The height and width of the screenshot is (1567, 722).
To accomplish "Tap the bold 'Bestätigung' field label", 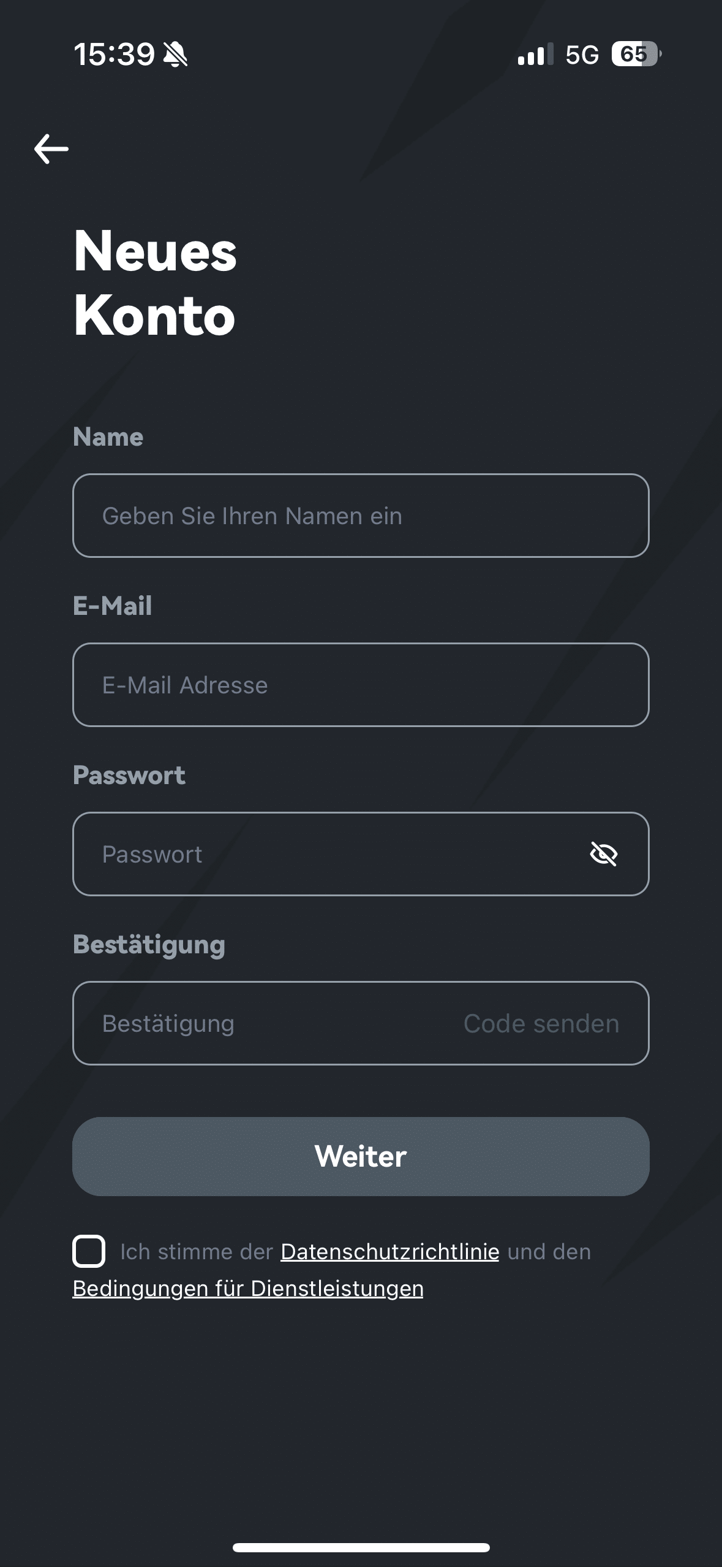I will click(x=149, y=945).
